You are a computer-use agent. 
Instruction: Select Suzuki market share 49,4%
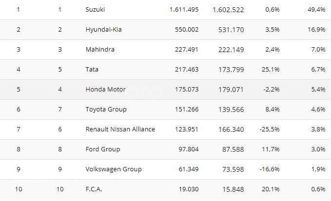(316, 9)
